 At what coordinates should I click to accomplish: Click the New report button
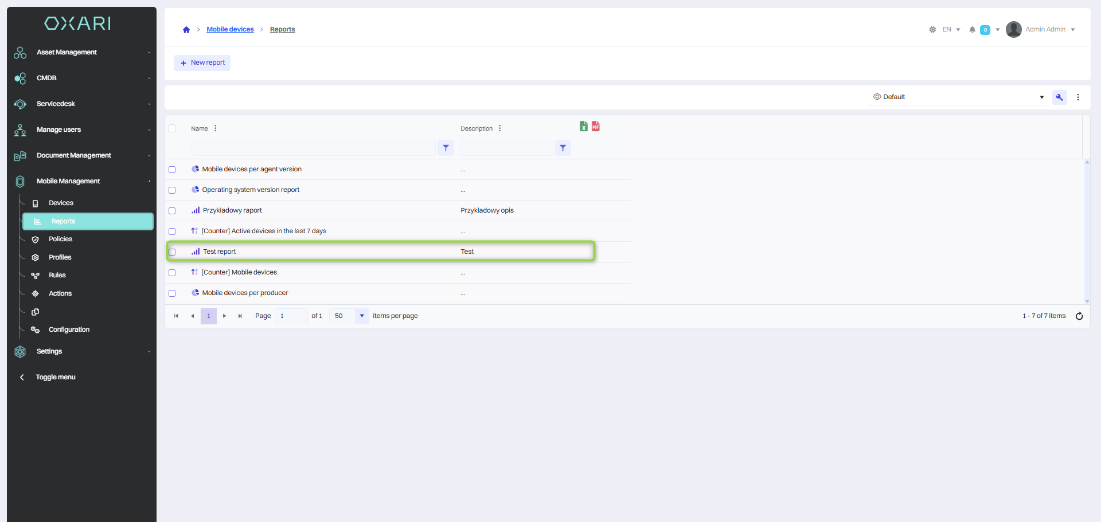(202, 63)
